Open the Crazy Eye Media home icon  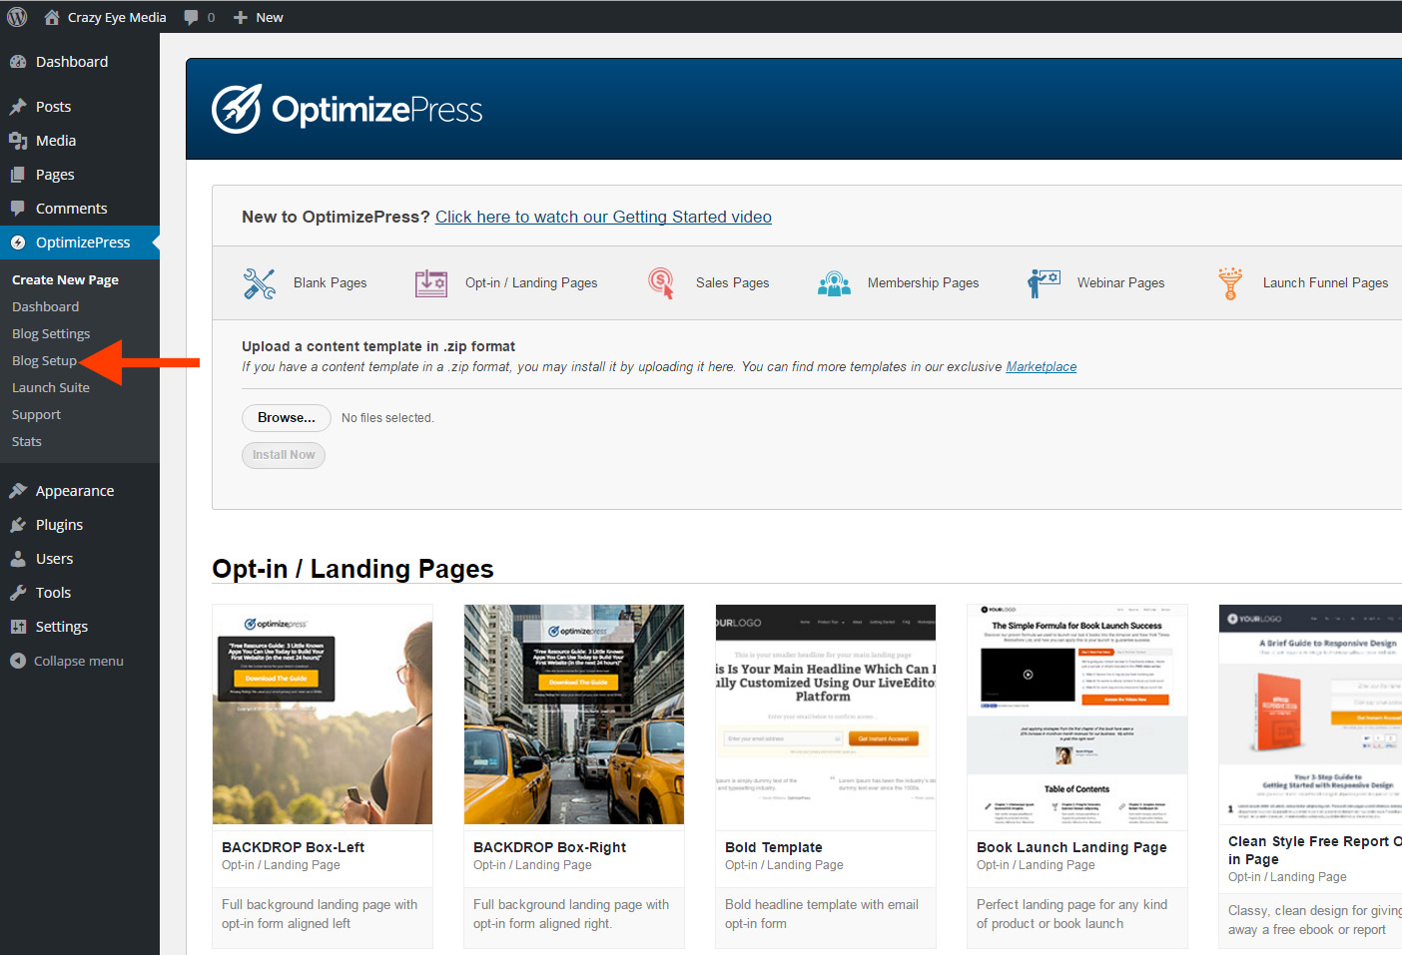(x=52, y=17)
